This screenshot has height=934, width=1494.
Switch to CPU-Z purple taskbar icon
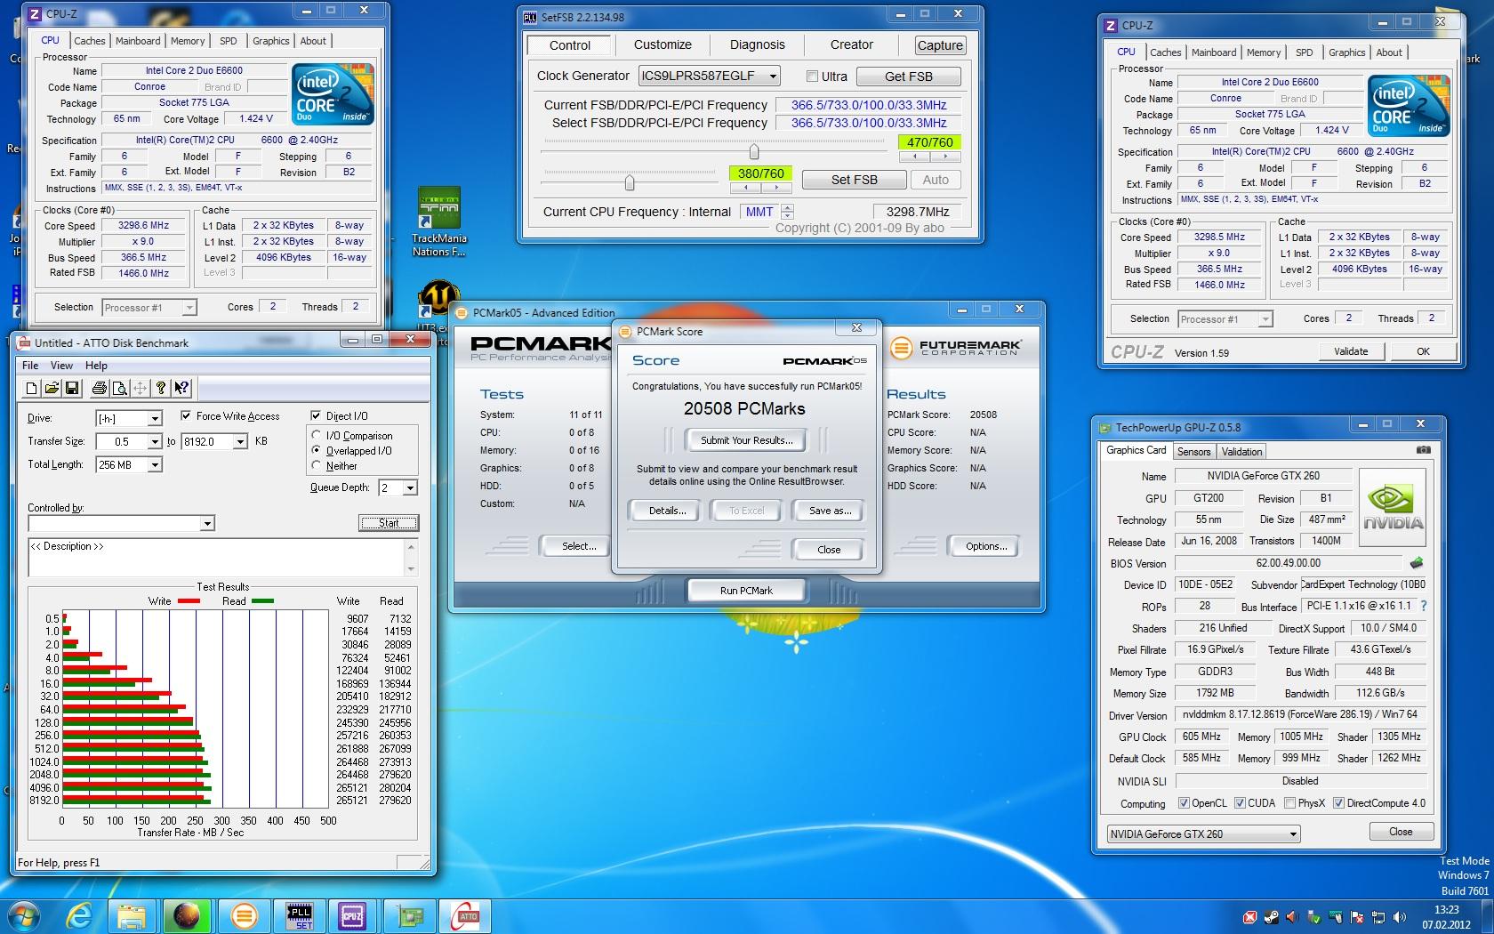pyautogui.click(x=352, y=916)
